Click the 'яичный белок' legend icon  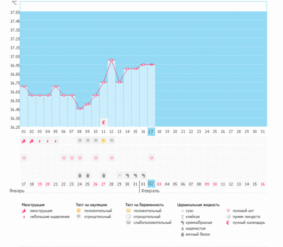[x=183, y=235]
